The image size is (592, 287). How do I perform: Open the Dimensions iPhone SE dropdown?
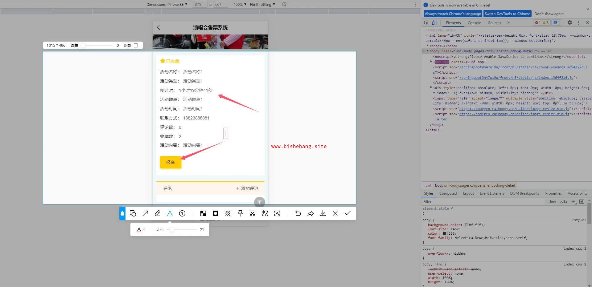(x=167, y=4)
